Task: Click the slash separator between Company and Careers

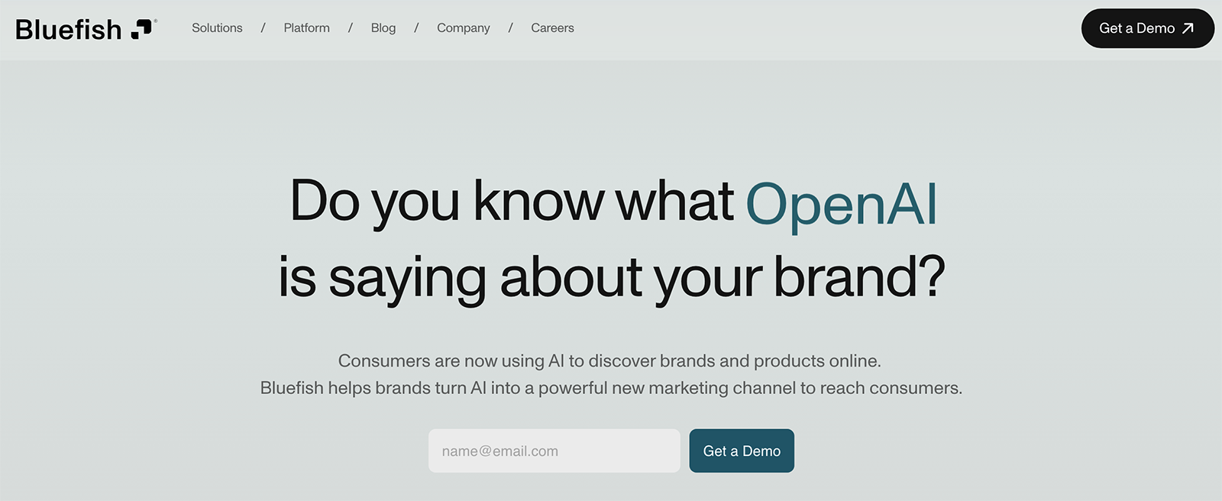Action: click(x=510, y=28)
